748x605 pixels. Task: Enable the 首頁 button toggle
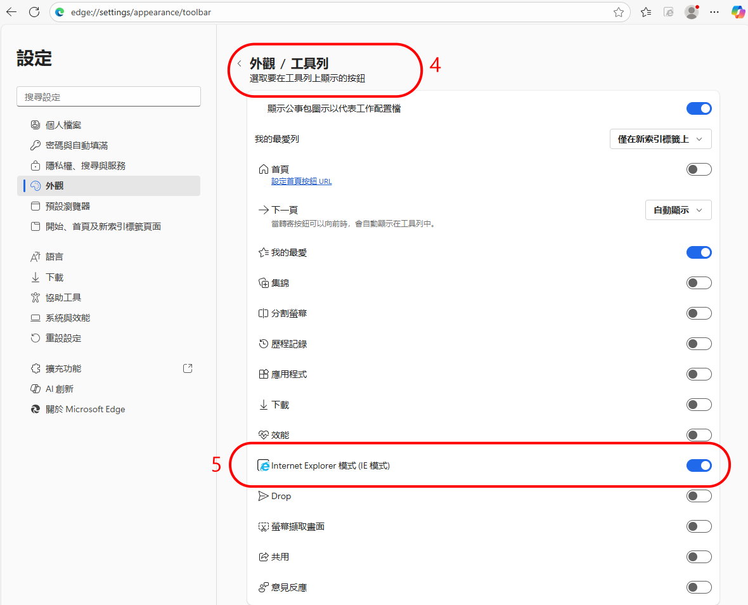click(699, 169)
